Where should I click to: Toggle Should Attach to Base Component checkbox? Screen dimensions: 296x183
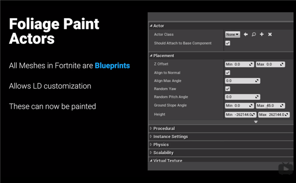point(228,43)
